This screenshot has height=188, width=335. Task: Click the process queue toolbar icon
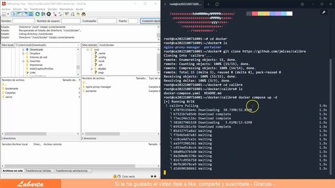tap(43, 14)
